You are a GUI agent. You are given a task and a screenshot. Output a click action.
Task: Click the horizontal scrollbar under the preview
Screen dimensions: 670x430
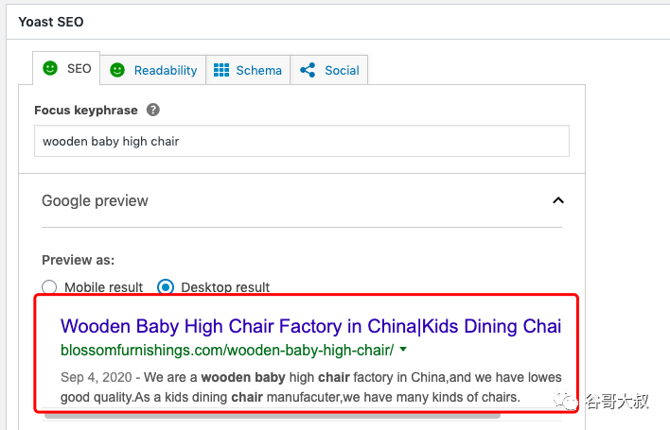click(x=273, y=416)
